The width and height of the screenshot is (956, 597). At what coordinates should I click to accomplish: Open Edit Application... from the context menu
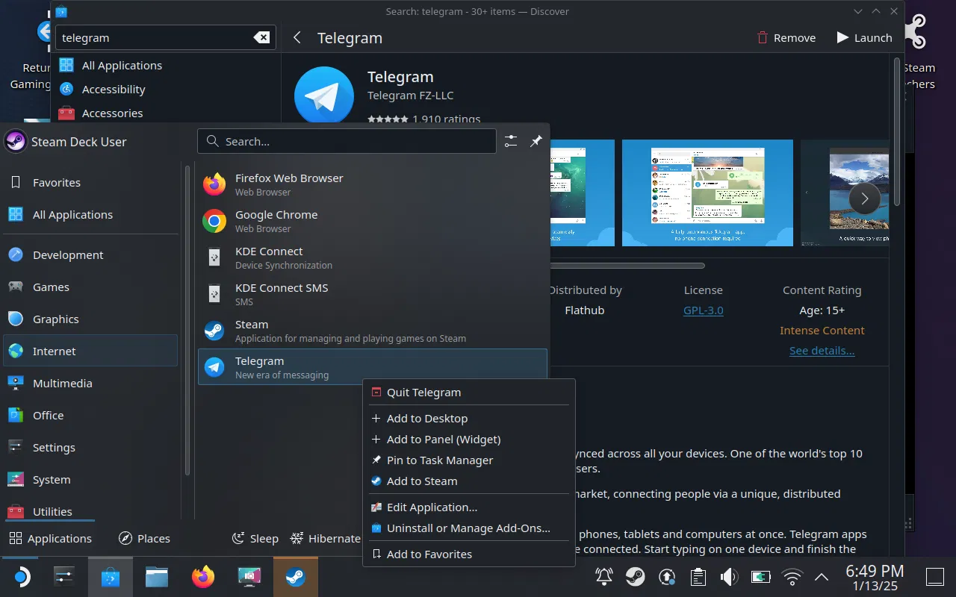coord(469,507)
